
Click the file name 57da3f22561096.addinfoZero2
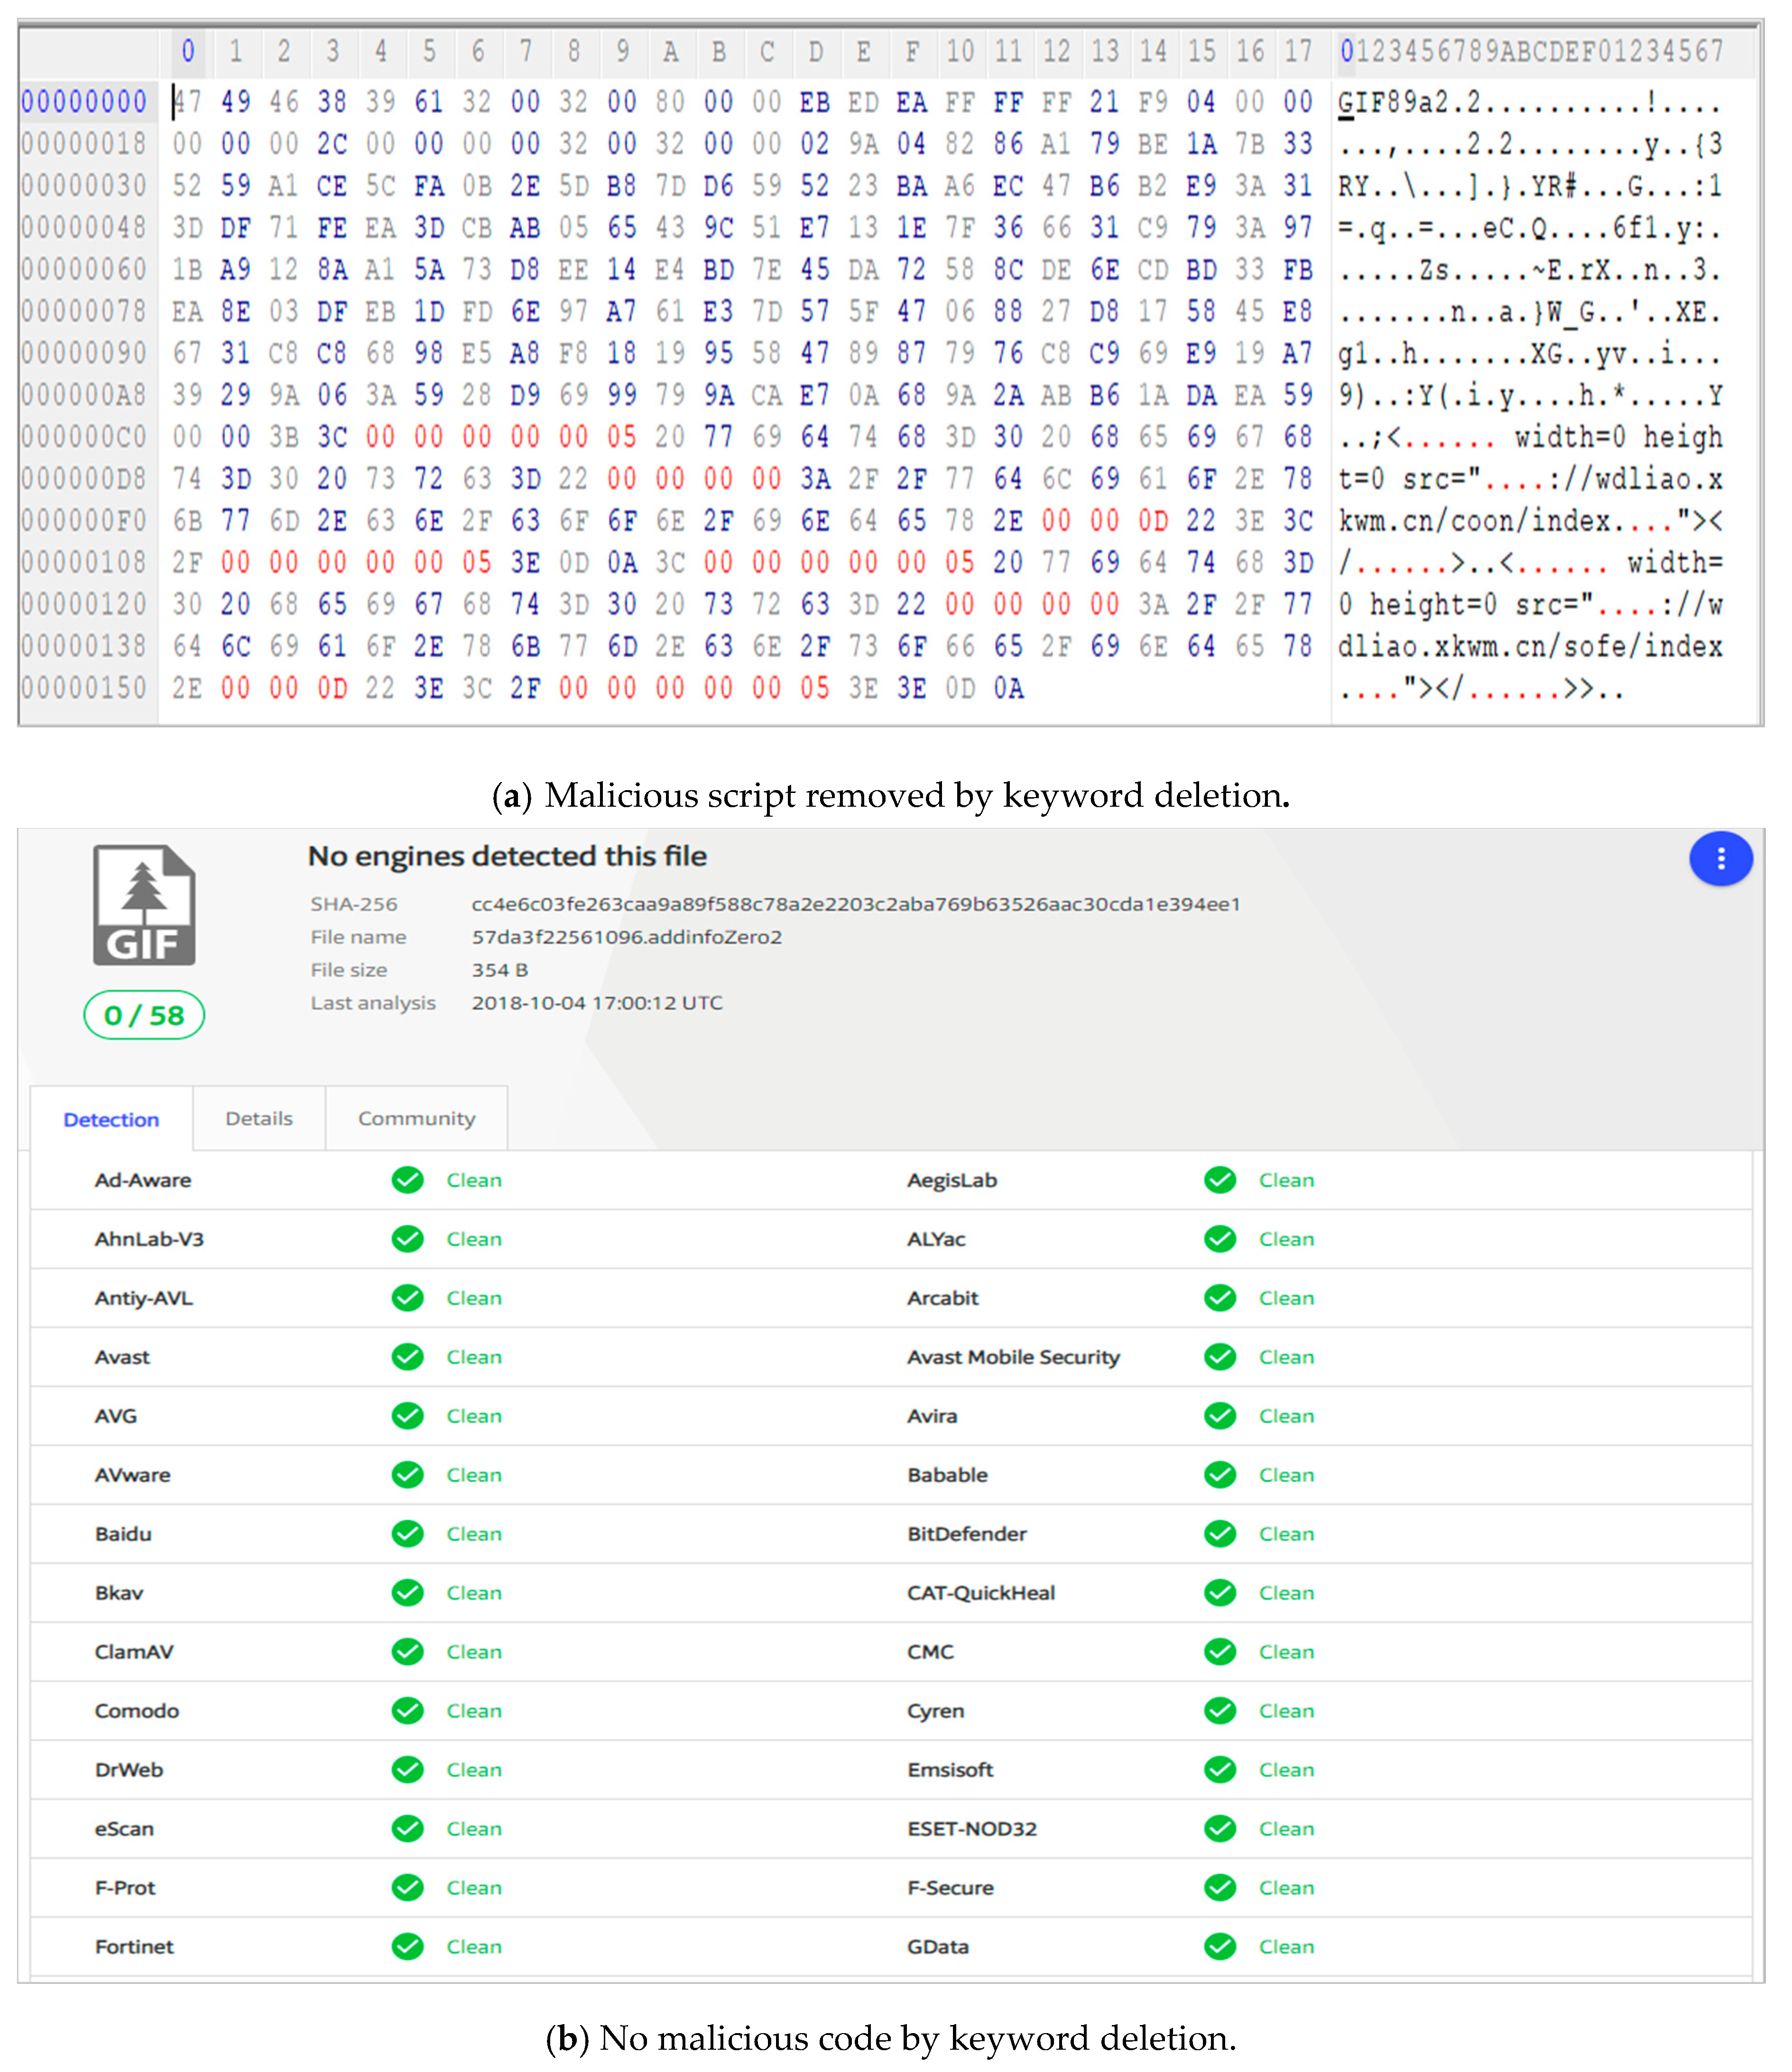pyautogui.click(x=627, y=937)
